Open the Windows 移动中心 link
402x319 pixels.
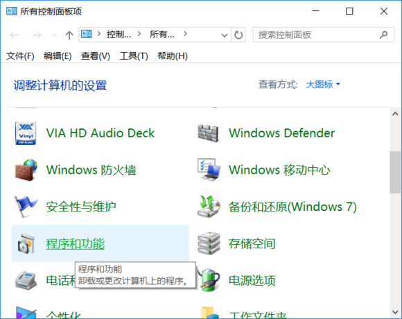tap(279, 170)
